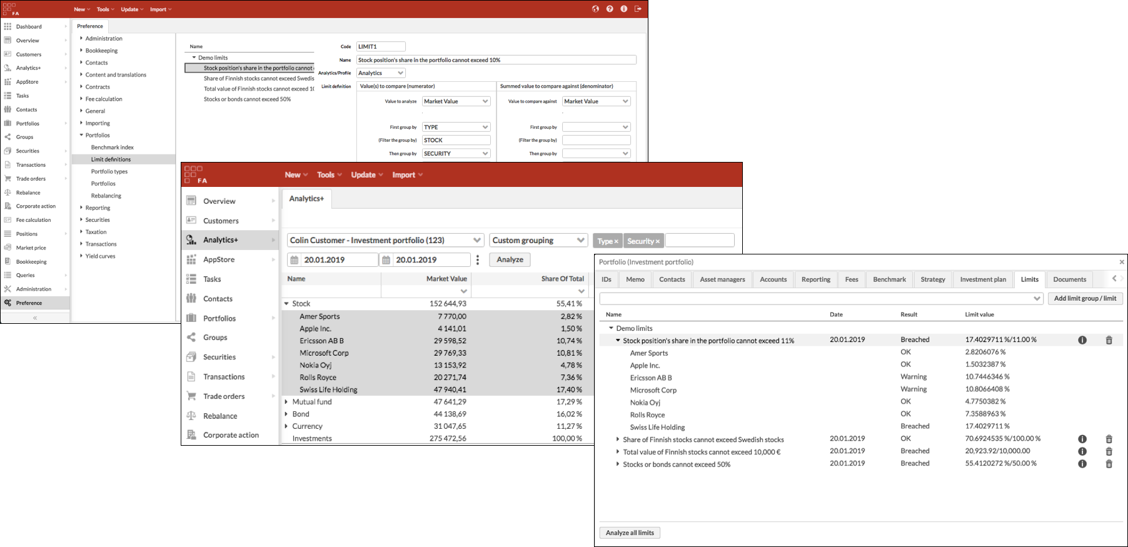Select 'Stocks or bonds cannot exceed 50%' in Demo limits list
Image resolution: width=1128 pixels, height=547 pixels.
247,99
